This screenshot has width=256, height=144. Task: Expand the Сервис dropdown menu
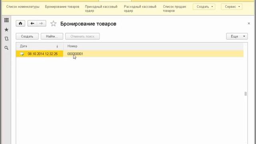click(232, 7)
